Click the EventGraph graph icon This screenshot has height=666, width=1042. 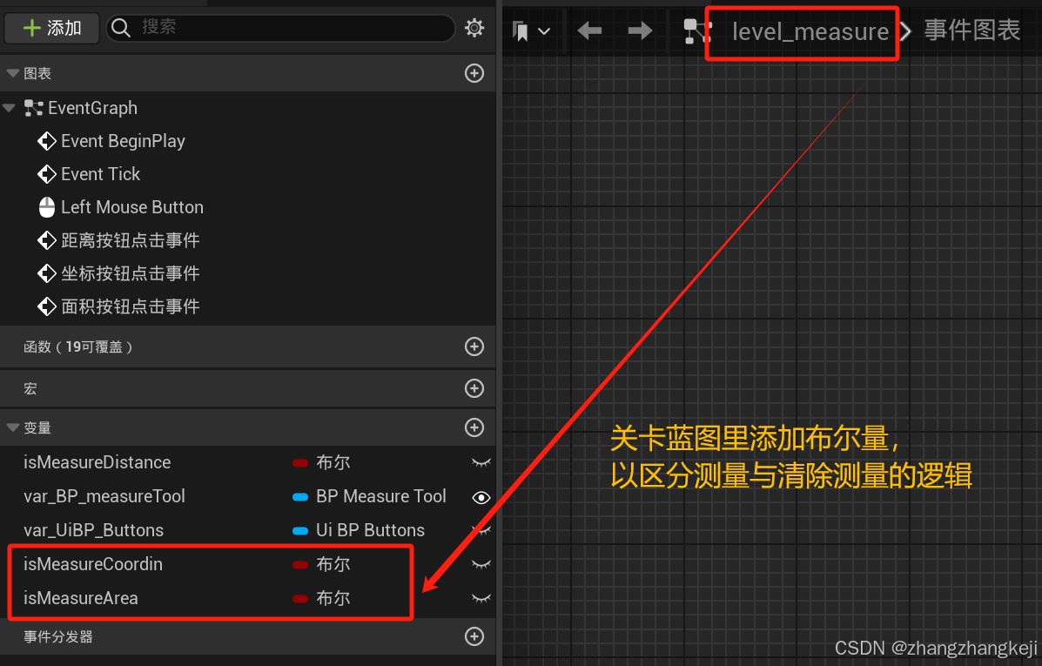point(33,108)
